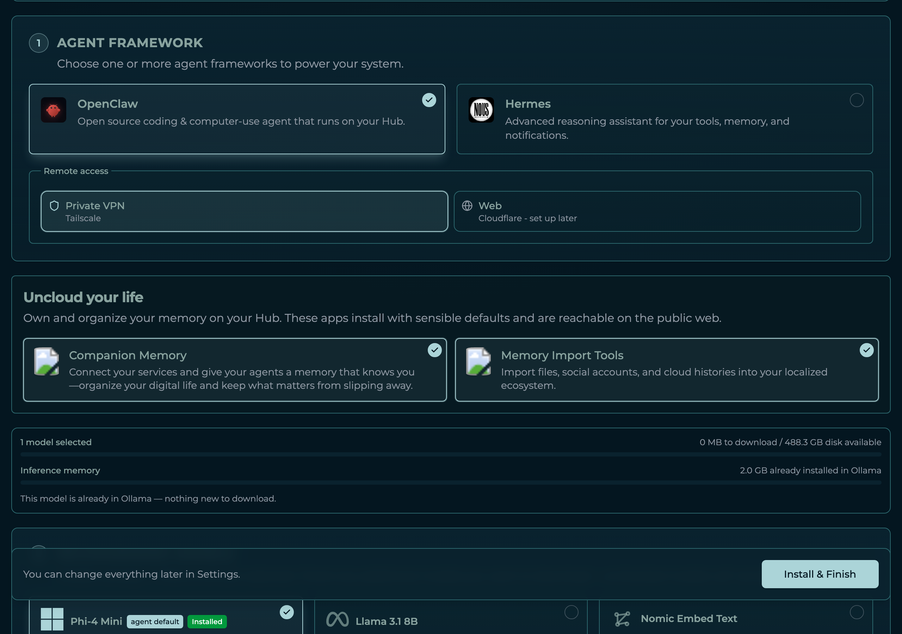Click 'You can change everything later in Settings.'
Image resolution: width=902 pixels, height=634 pixels.
pos(132,574)
